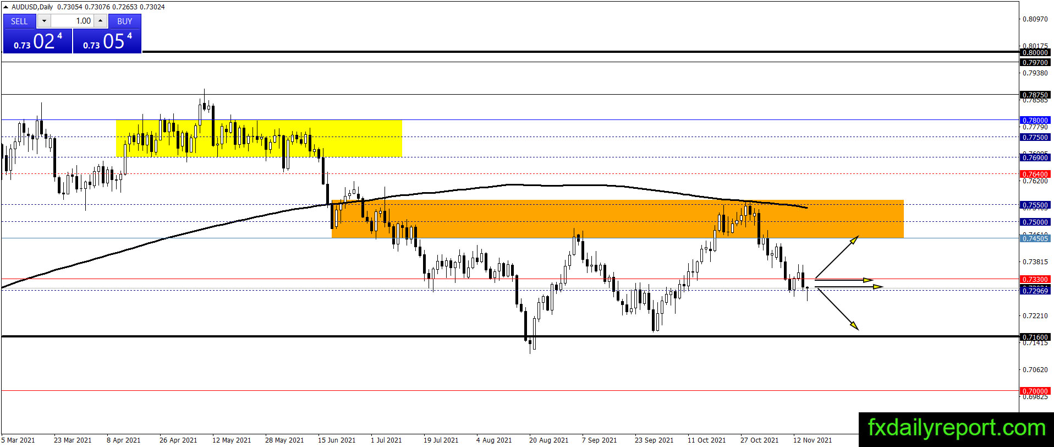Click the 12 Nov 2021 date label
1054x447 pixels.
[813, 440]
